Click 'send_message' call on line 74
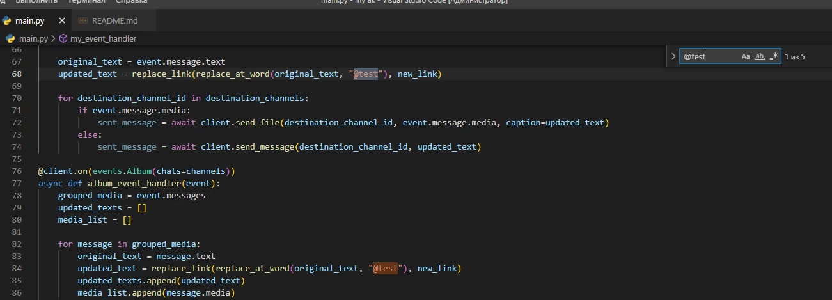Image resolution: width=832 pixels, height=300 pixels. 265,147
